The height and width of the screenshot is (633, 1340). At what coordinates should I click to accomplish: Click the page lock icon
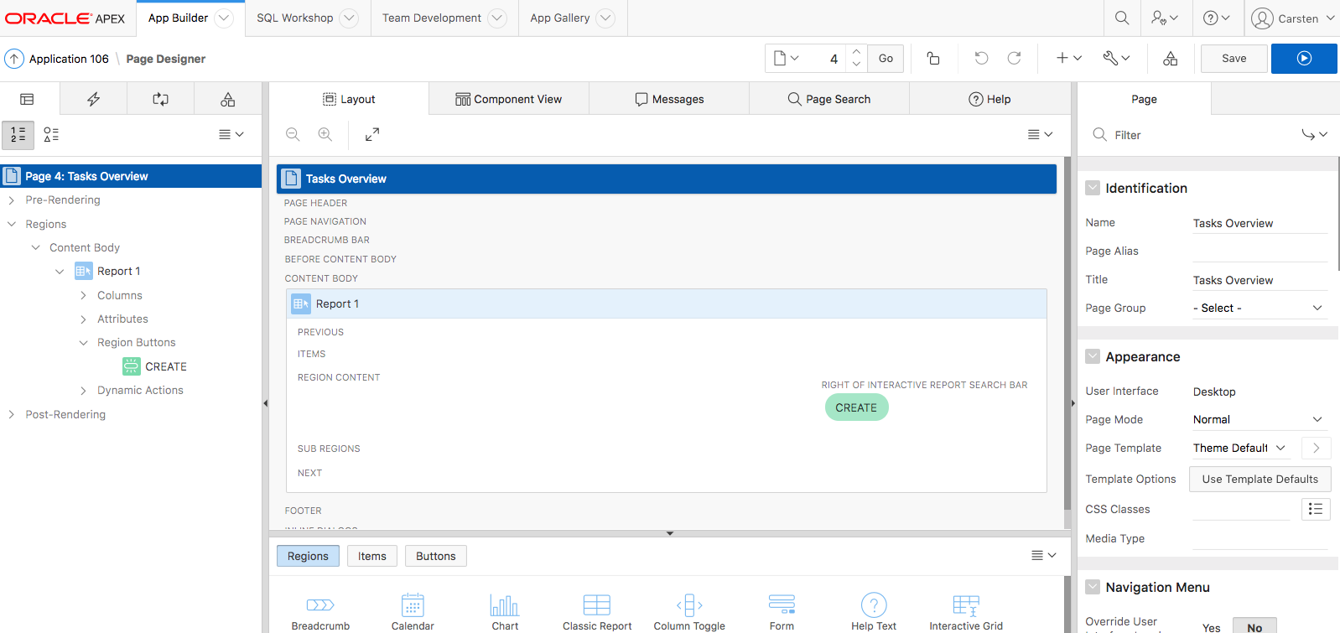[933, 59]
